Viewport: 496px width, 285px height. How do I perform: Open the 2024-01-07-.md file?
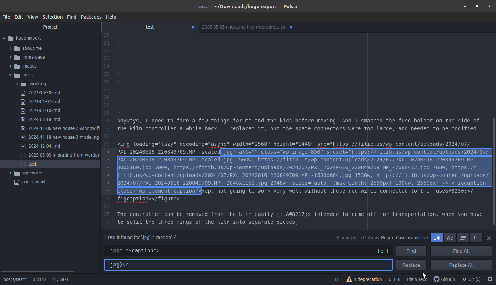pos(44,102)
